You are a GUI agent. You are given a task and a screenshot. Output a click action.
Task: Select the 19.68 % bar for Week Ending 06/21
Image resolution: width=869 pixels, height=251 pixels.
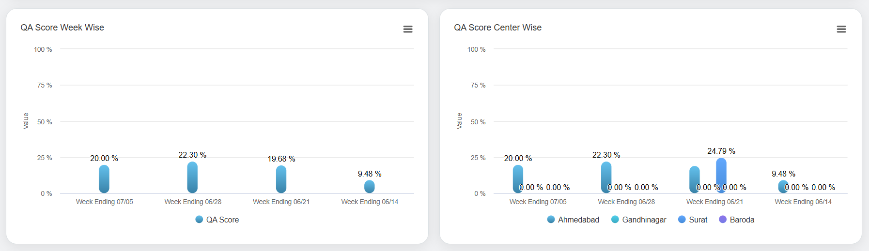tap(281, 179)
